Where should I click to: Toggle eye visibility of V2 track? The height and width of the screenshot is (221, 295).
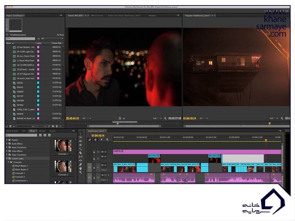pyautogui.click(x=105, y=157)
